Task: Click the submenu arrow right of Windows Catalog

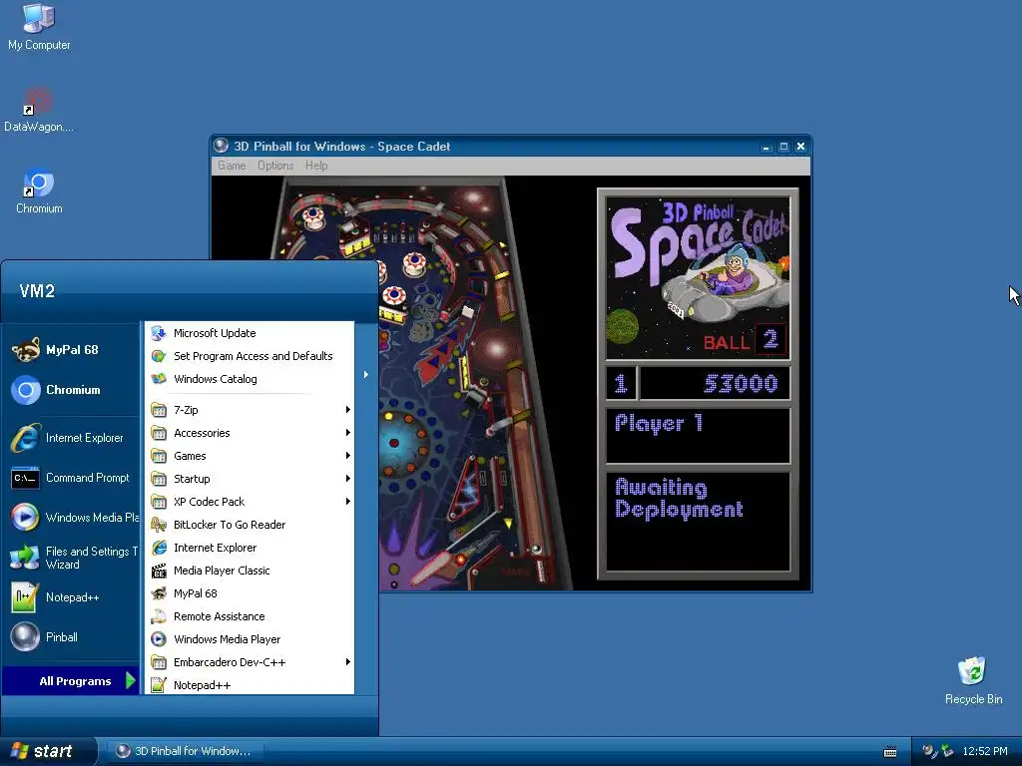Action: [x=365, y=375]
